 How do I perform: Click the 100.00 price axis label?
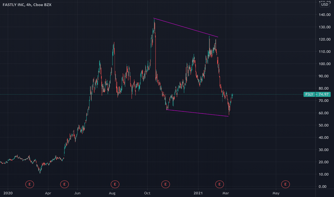(325, 64)
